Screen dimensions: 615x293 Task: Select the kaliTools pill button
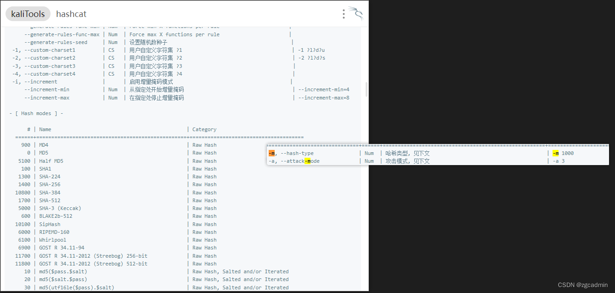point(28,14)
